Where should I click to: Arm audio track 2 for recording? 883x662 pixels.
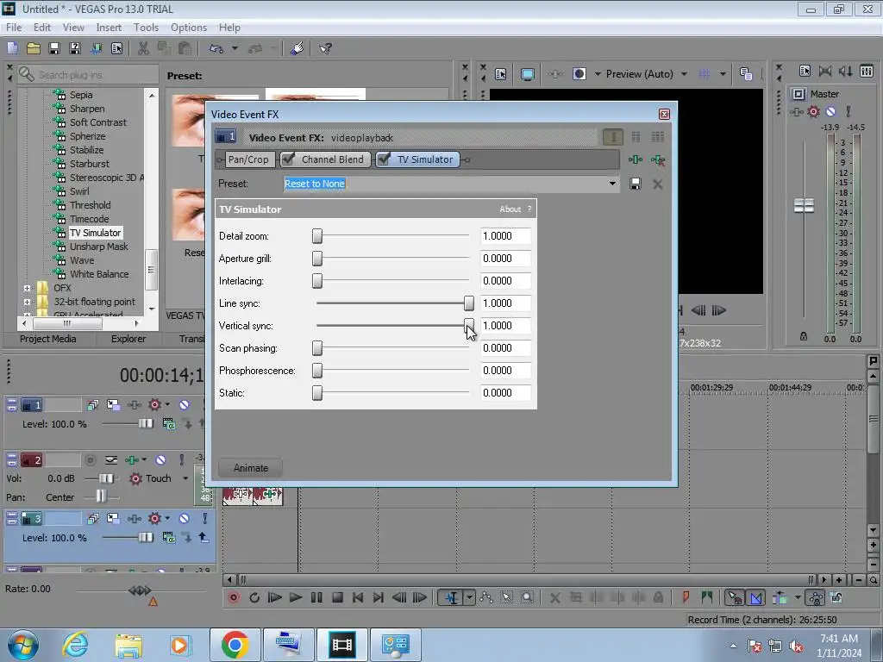coord(90,460)
